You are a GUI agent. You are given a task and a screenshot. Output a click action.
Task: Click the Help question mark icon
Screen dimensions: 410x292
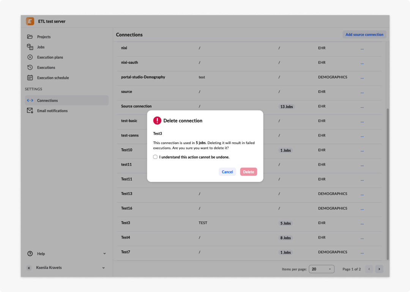pyautogui.click(x=30, y=254)
